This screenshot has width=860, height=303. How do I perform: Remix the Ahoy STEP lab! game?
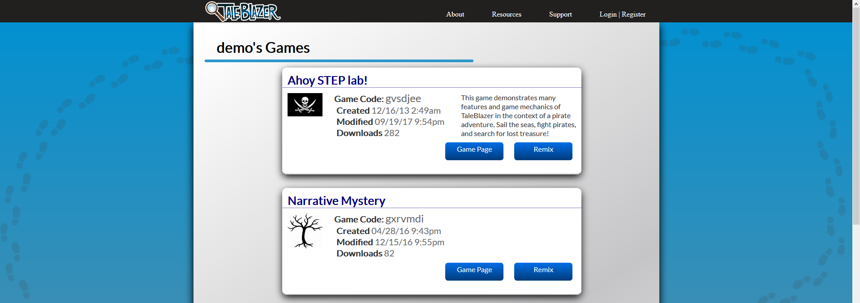click(x=543, y=151)
